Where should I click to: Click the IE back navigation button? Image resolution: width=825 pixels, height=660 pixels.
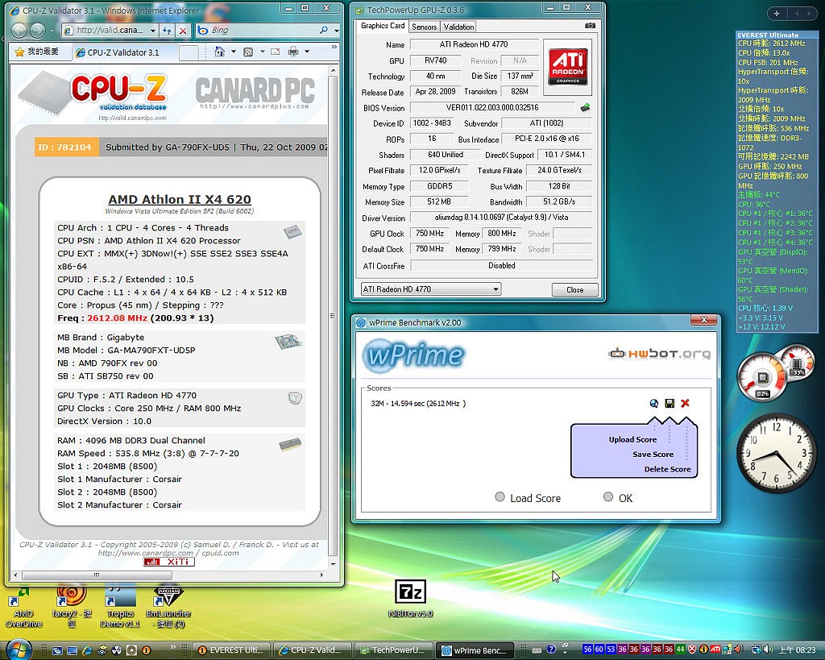coord(19,31)
